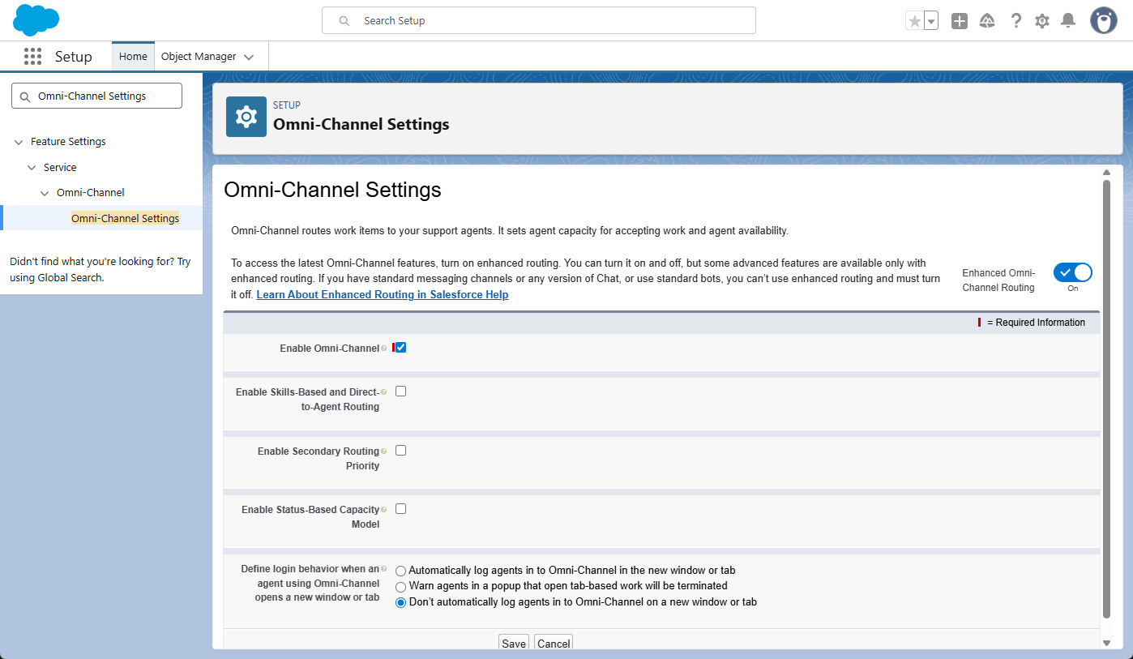Select Omni-Channel Settings in sidebar tree
Viewport: 1133px width, 659px height.
tap(125, 218)
